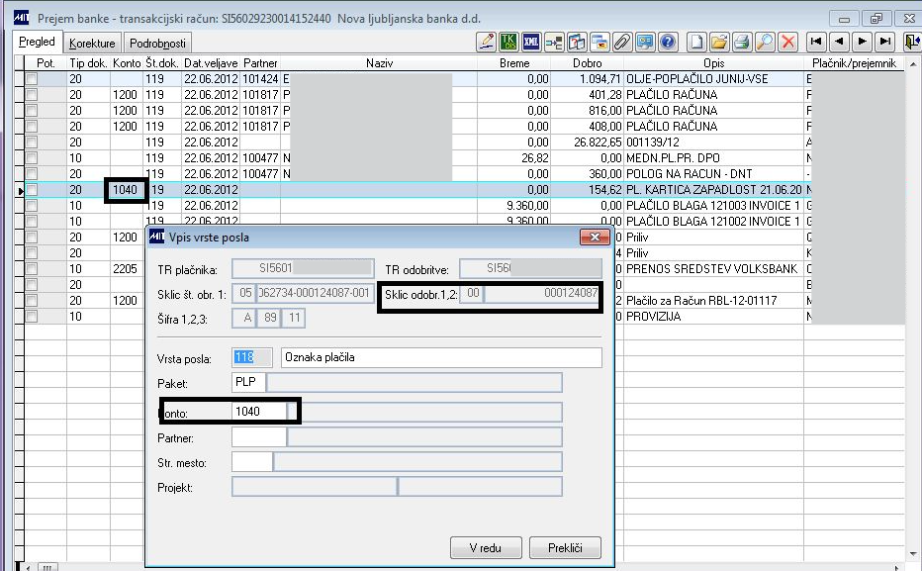Switch to the Korekture tab

click(x=92, y=44)
